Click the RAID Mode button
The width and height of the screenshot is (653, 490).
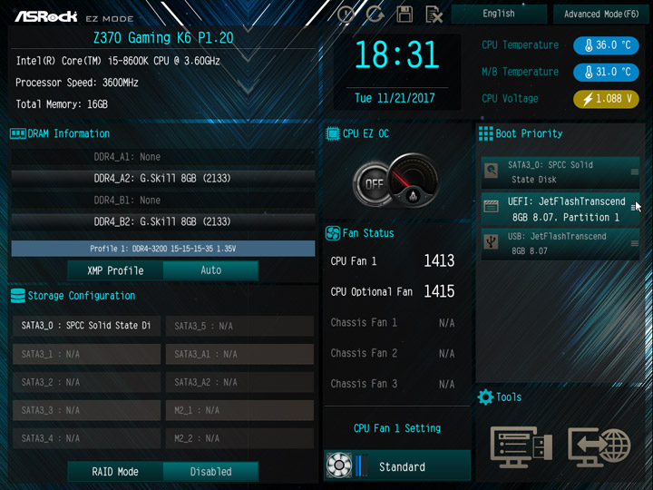tap(115, 472)
